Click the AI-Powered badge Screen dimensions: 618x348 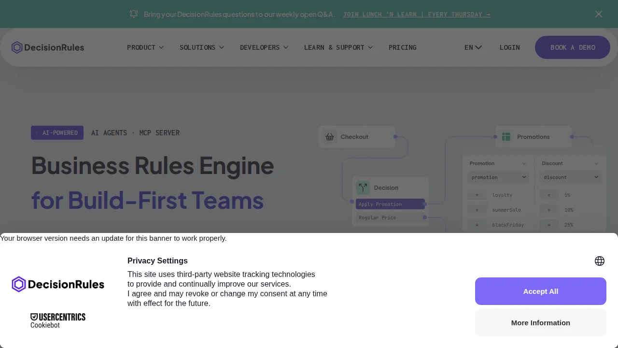[x=57, y=133]
